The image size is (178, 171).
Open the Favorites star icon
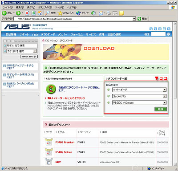pyautogui.click(x=60, y=13)
